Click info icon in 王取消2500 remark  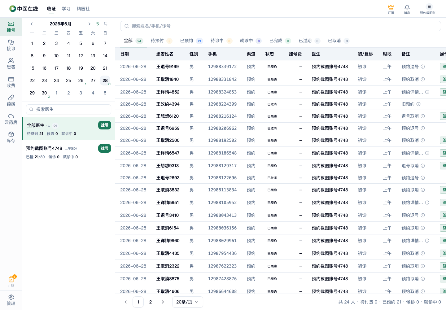[423, 140]
